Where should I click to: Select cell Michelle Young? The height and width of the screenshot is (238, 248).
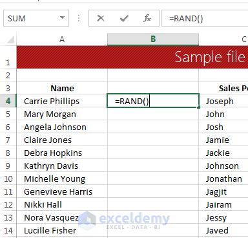point(62,178)
